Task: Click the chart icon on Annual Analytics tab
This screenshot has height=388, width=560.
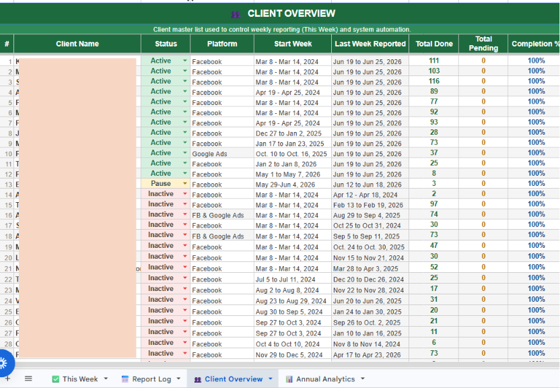Action: [x=289, y=379]
